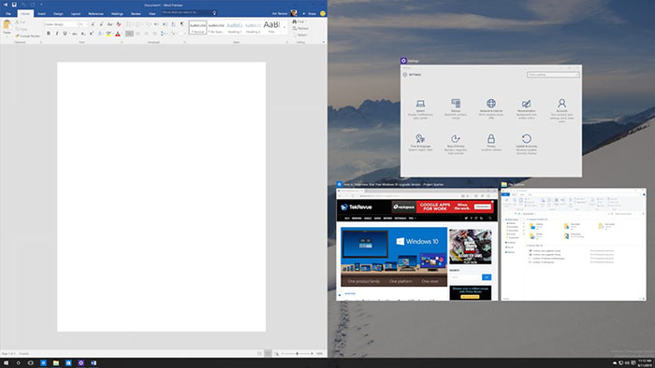Open the Network & Internet settings icon
Image resolution: width=655 pixels, height=368 pixels.
click(491, 108)
